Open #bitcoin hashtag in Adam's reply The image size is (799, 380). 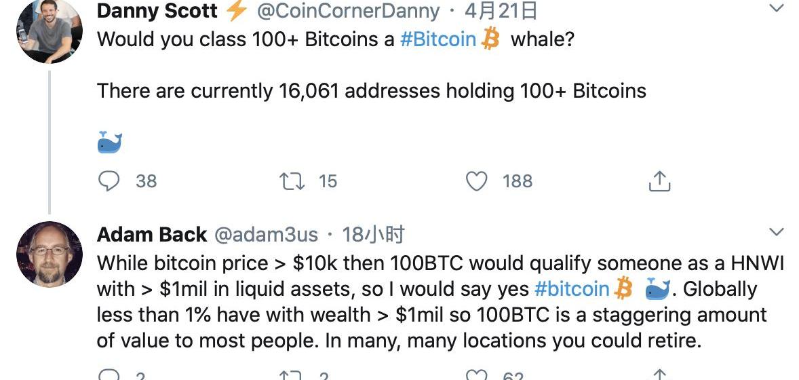coord(572,288)
